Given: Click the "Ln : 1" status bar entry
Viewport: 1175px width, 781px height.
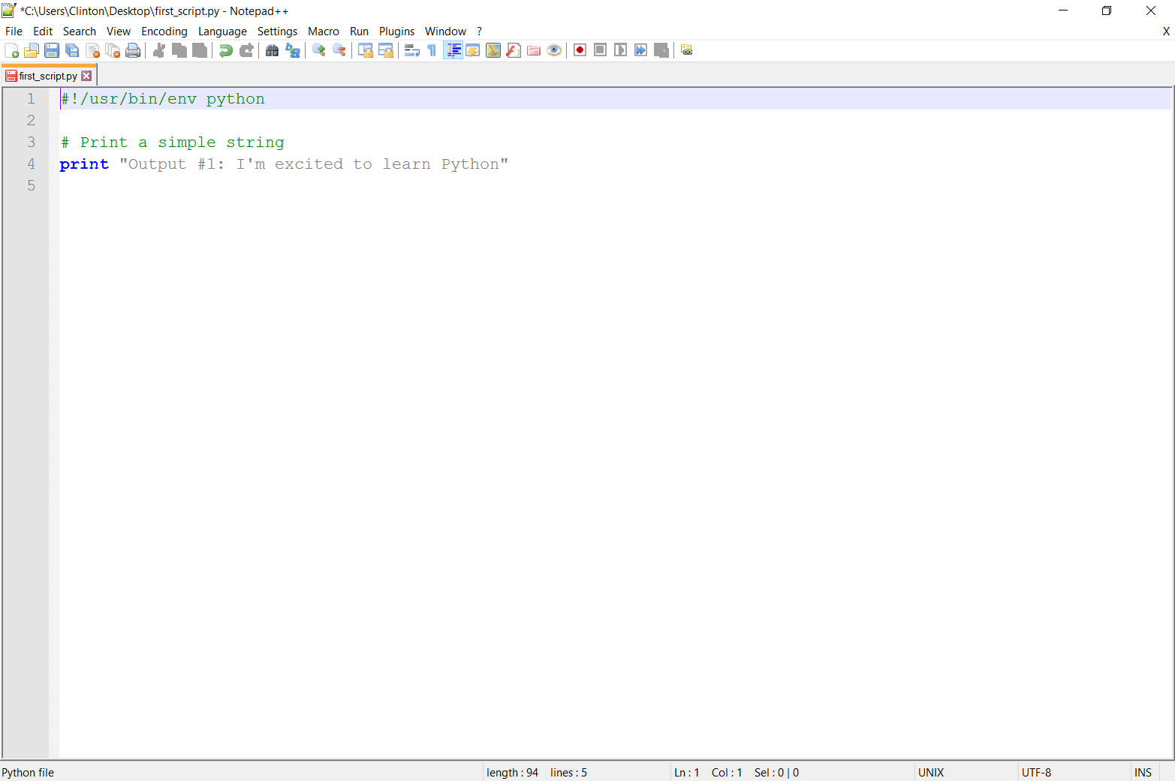Looking at the screenshot, I should point(687,773).
